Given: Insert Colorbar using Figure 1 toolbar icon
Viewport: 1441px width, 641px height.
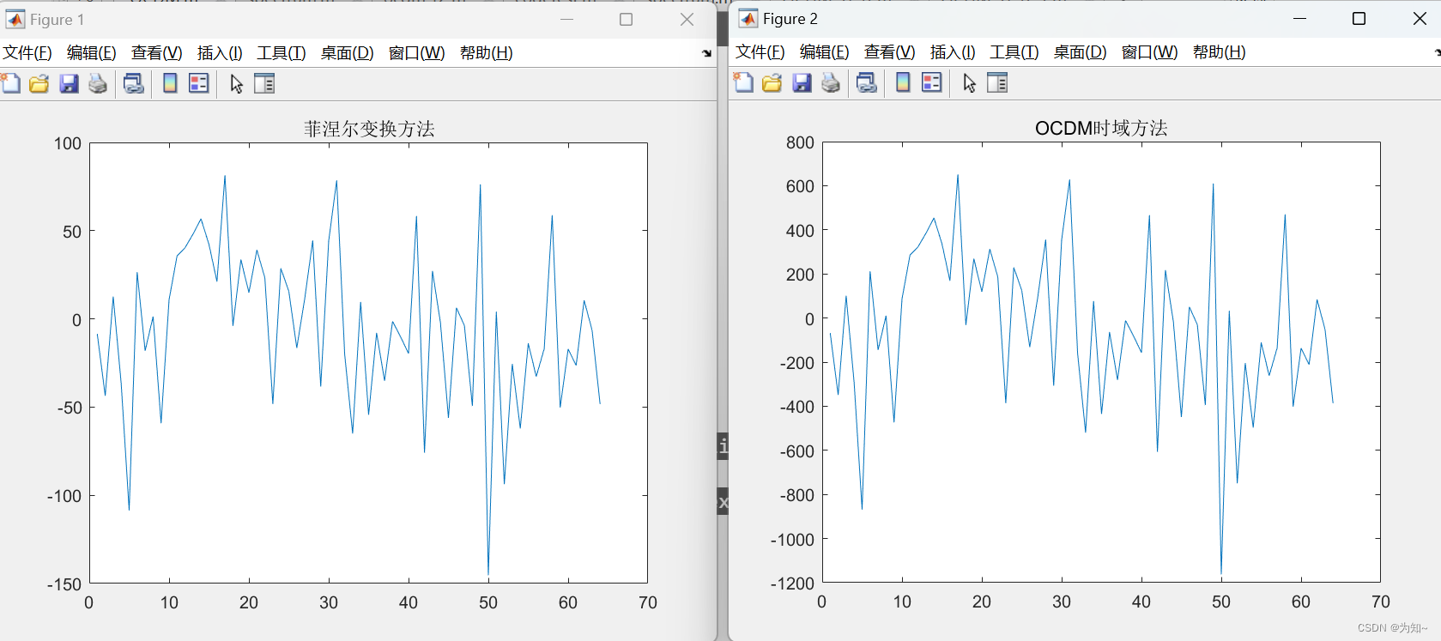Looking at the screenshot, I should 170,83.
